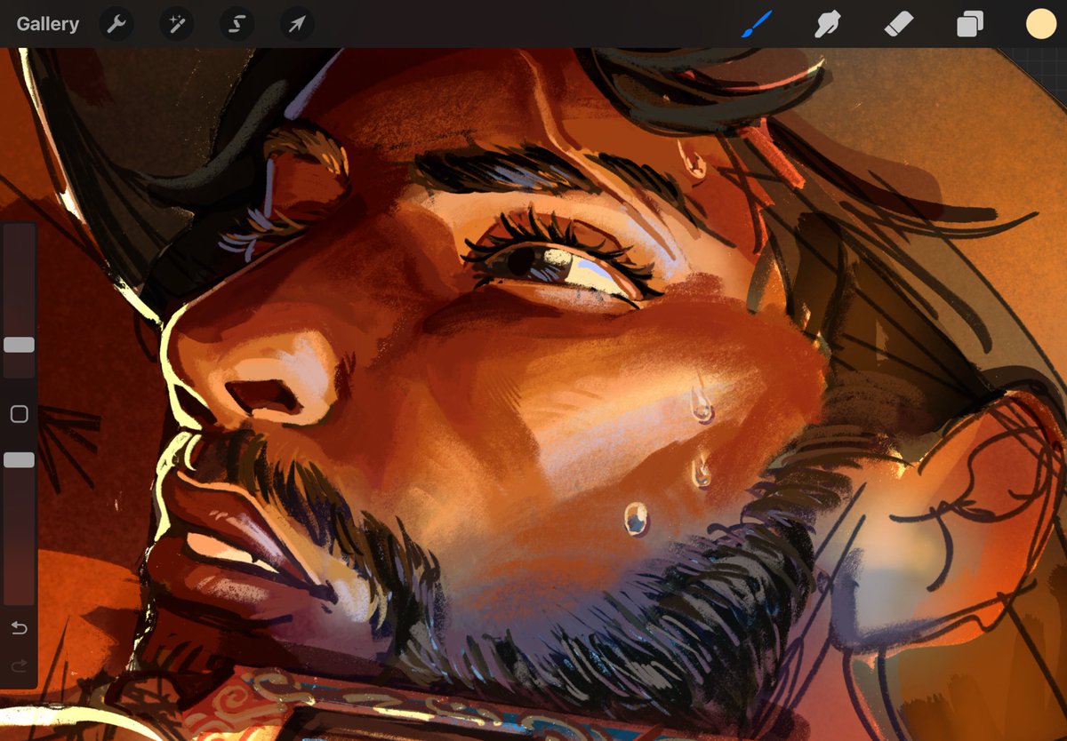Click the brush size slider handle
The image size is (1067, 741).
click(x=19, y=345)
